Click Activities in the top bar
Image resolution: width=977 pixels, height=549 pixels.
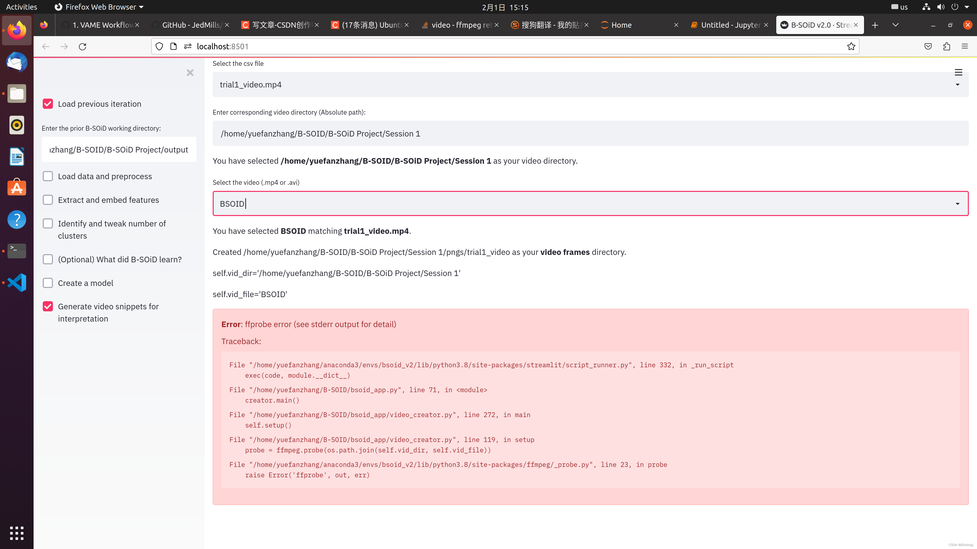21,6
